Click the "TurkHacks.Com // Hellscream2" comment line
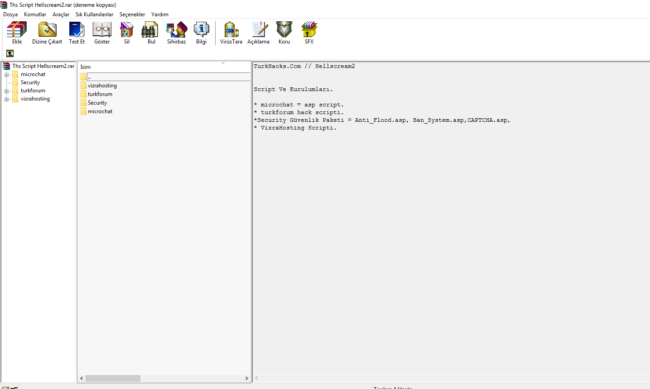 click(304, 66)
